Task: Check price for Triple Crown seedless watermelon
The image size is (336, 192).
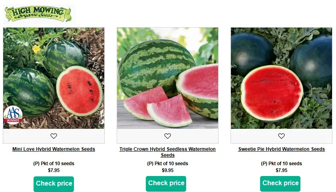Action: pos(166,184)
